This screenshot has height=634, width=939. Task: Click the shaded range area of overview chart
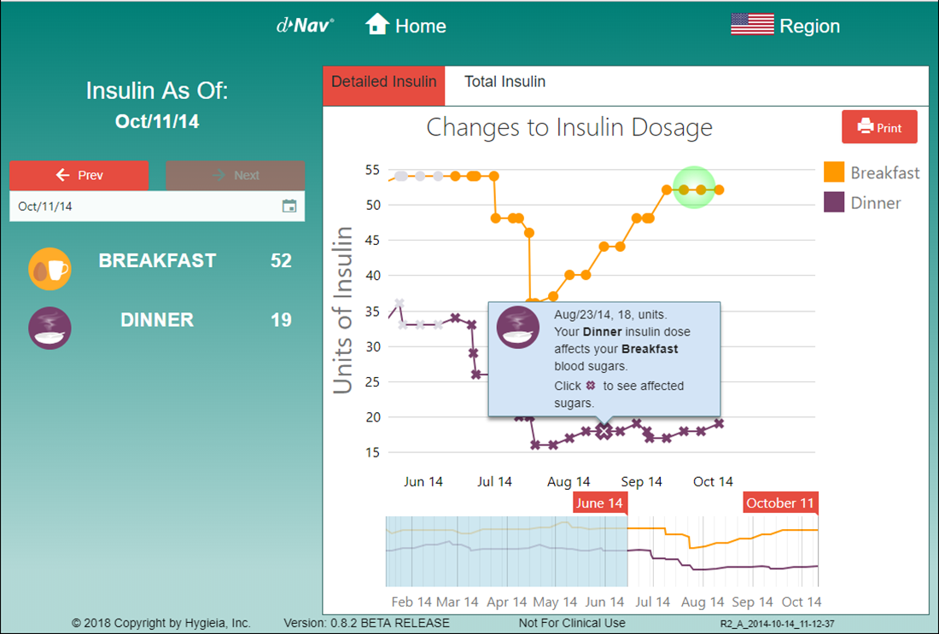[x=506, y=550]
